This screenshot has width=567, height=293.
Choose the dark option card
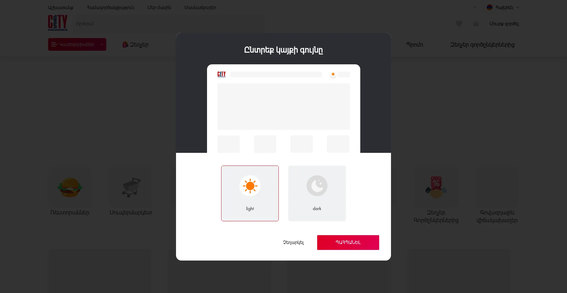[317, 193]
